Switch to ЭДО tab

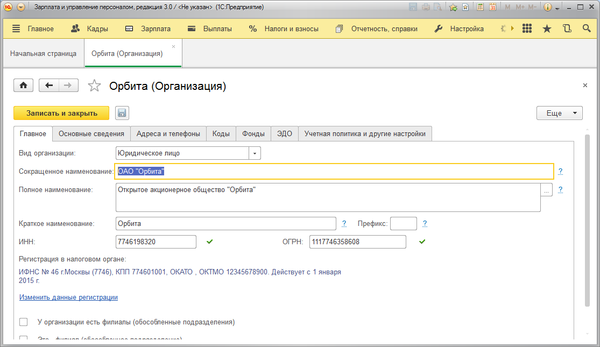(x=284, y=134)
